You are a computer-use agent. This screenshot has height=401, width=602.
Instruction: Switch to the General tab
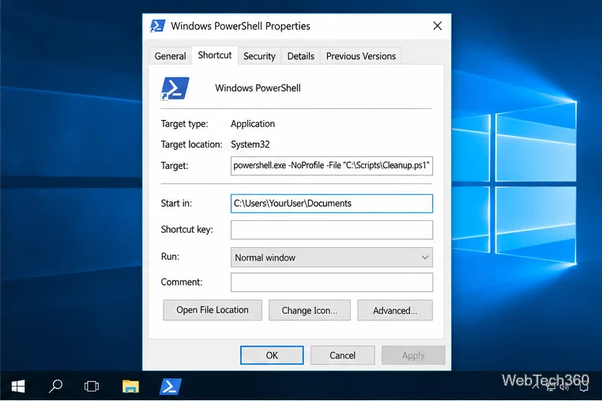pos(170,56)
